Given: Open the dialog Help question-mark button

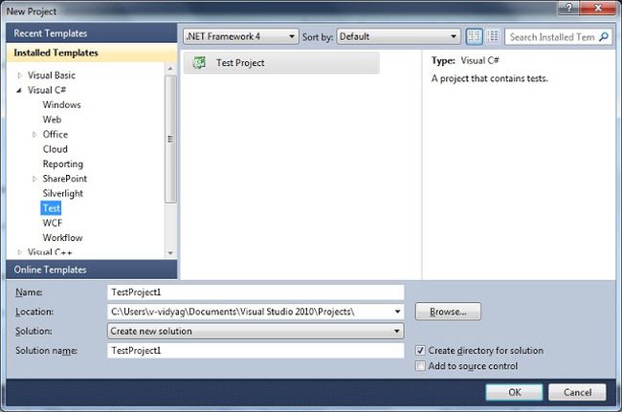Looking at the screenshot, I should click(568, 8).
